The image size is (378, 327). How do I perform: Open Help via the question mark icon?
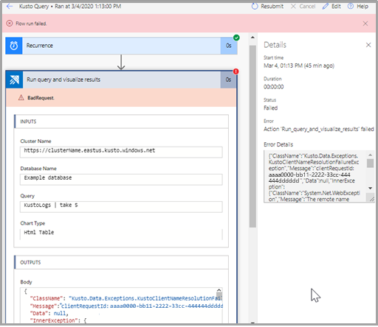[351, 6]
